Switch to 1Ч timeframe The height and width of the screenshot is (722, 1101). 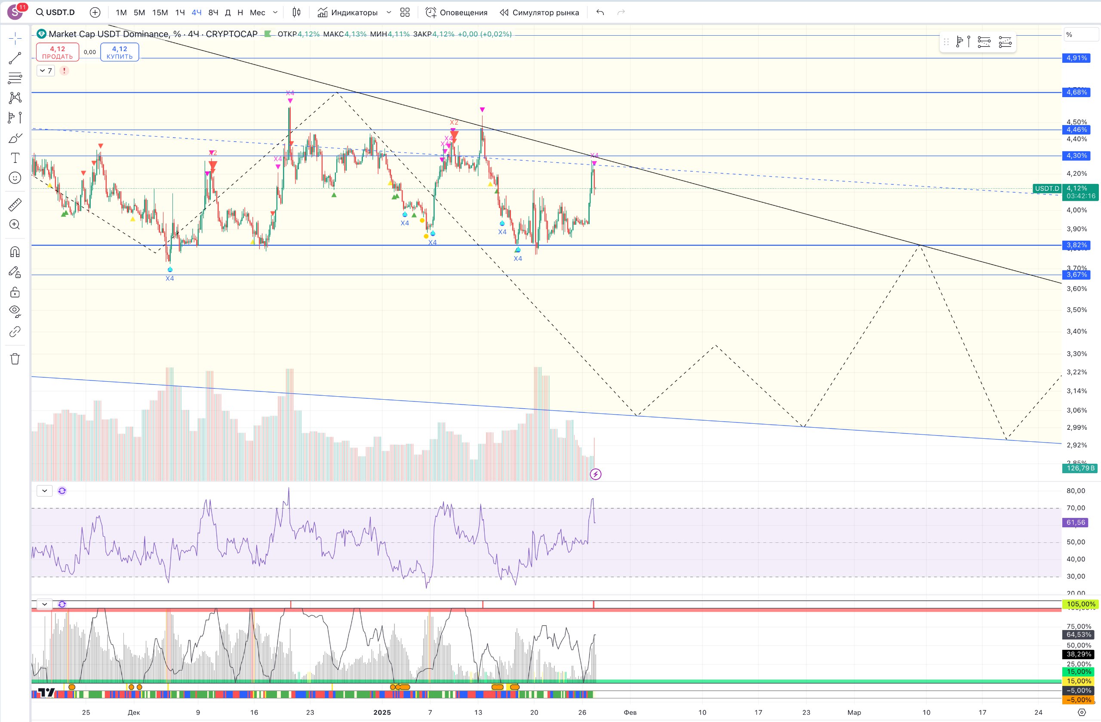180,12
